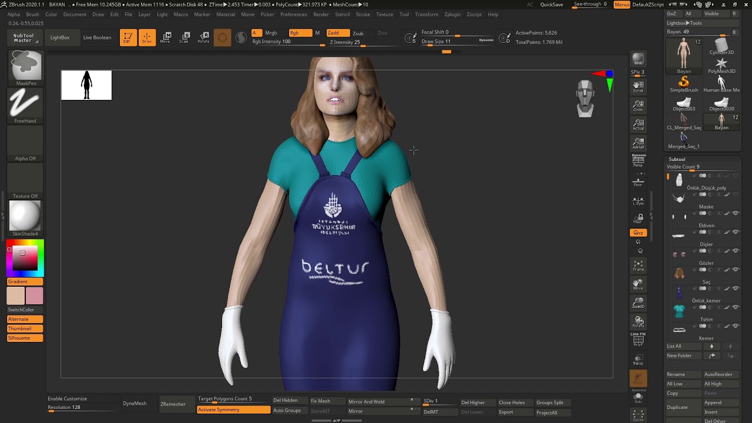Pick a color in the color picker
752x423 pixels.
pos(25,259)
